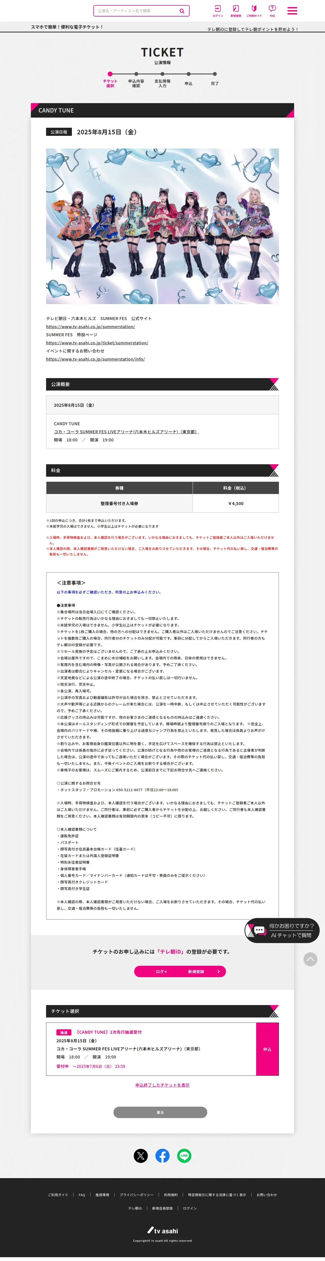This screenshot has width=325, height=1261.
Task: Open footer テレ朝ID link
Action: pos(135,1208)
